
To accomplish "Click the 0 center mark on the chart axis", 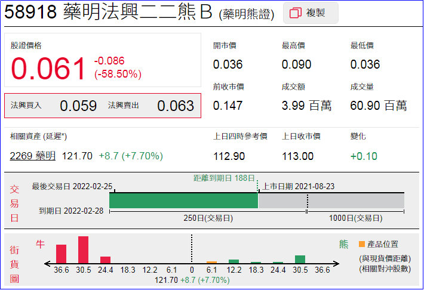I will click(192, 270).
